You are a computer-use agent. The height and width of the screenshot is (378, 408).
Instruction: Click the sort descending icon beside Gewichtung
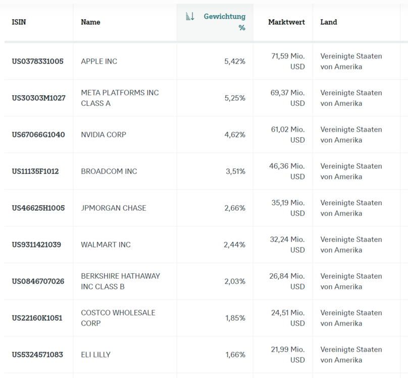coord(190,17)
